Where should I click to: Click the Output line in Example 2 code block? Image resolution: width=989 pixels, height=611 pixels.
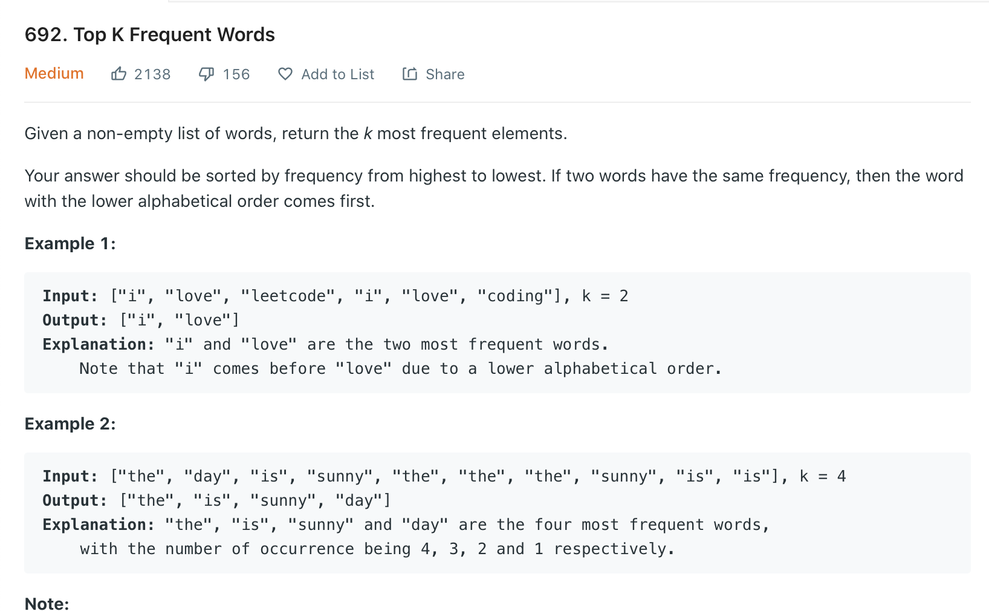coord(217,500)
